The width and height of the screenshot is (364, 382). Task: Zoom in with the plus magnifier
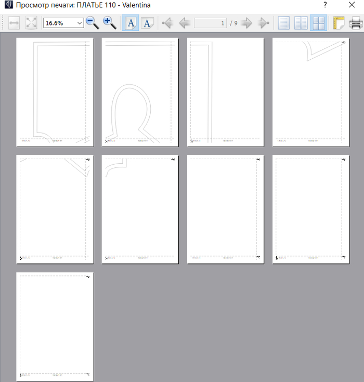(x=109, y=23)
